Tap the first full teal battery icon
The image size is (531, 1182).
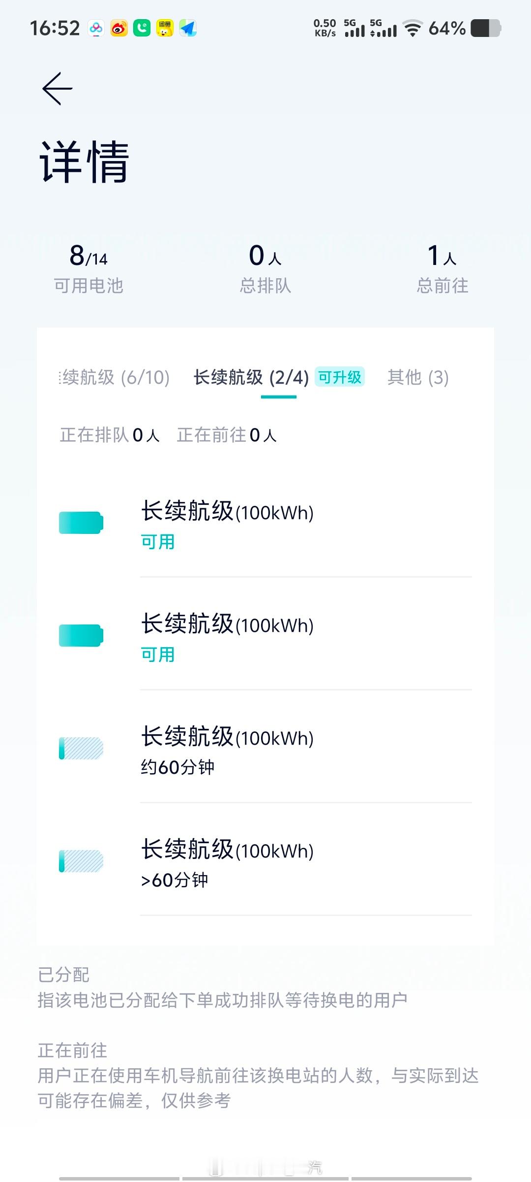point(81,523)
